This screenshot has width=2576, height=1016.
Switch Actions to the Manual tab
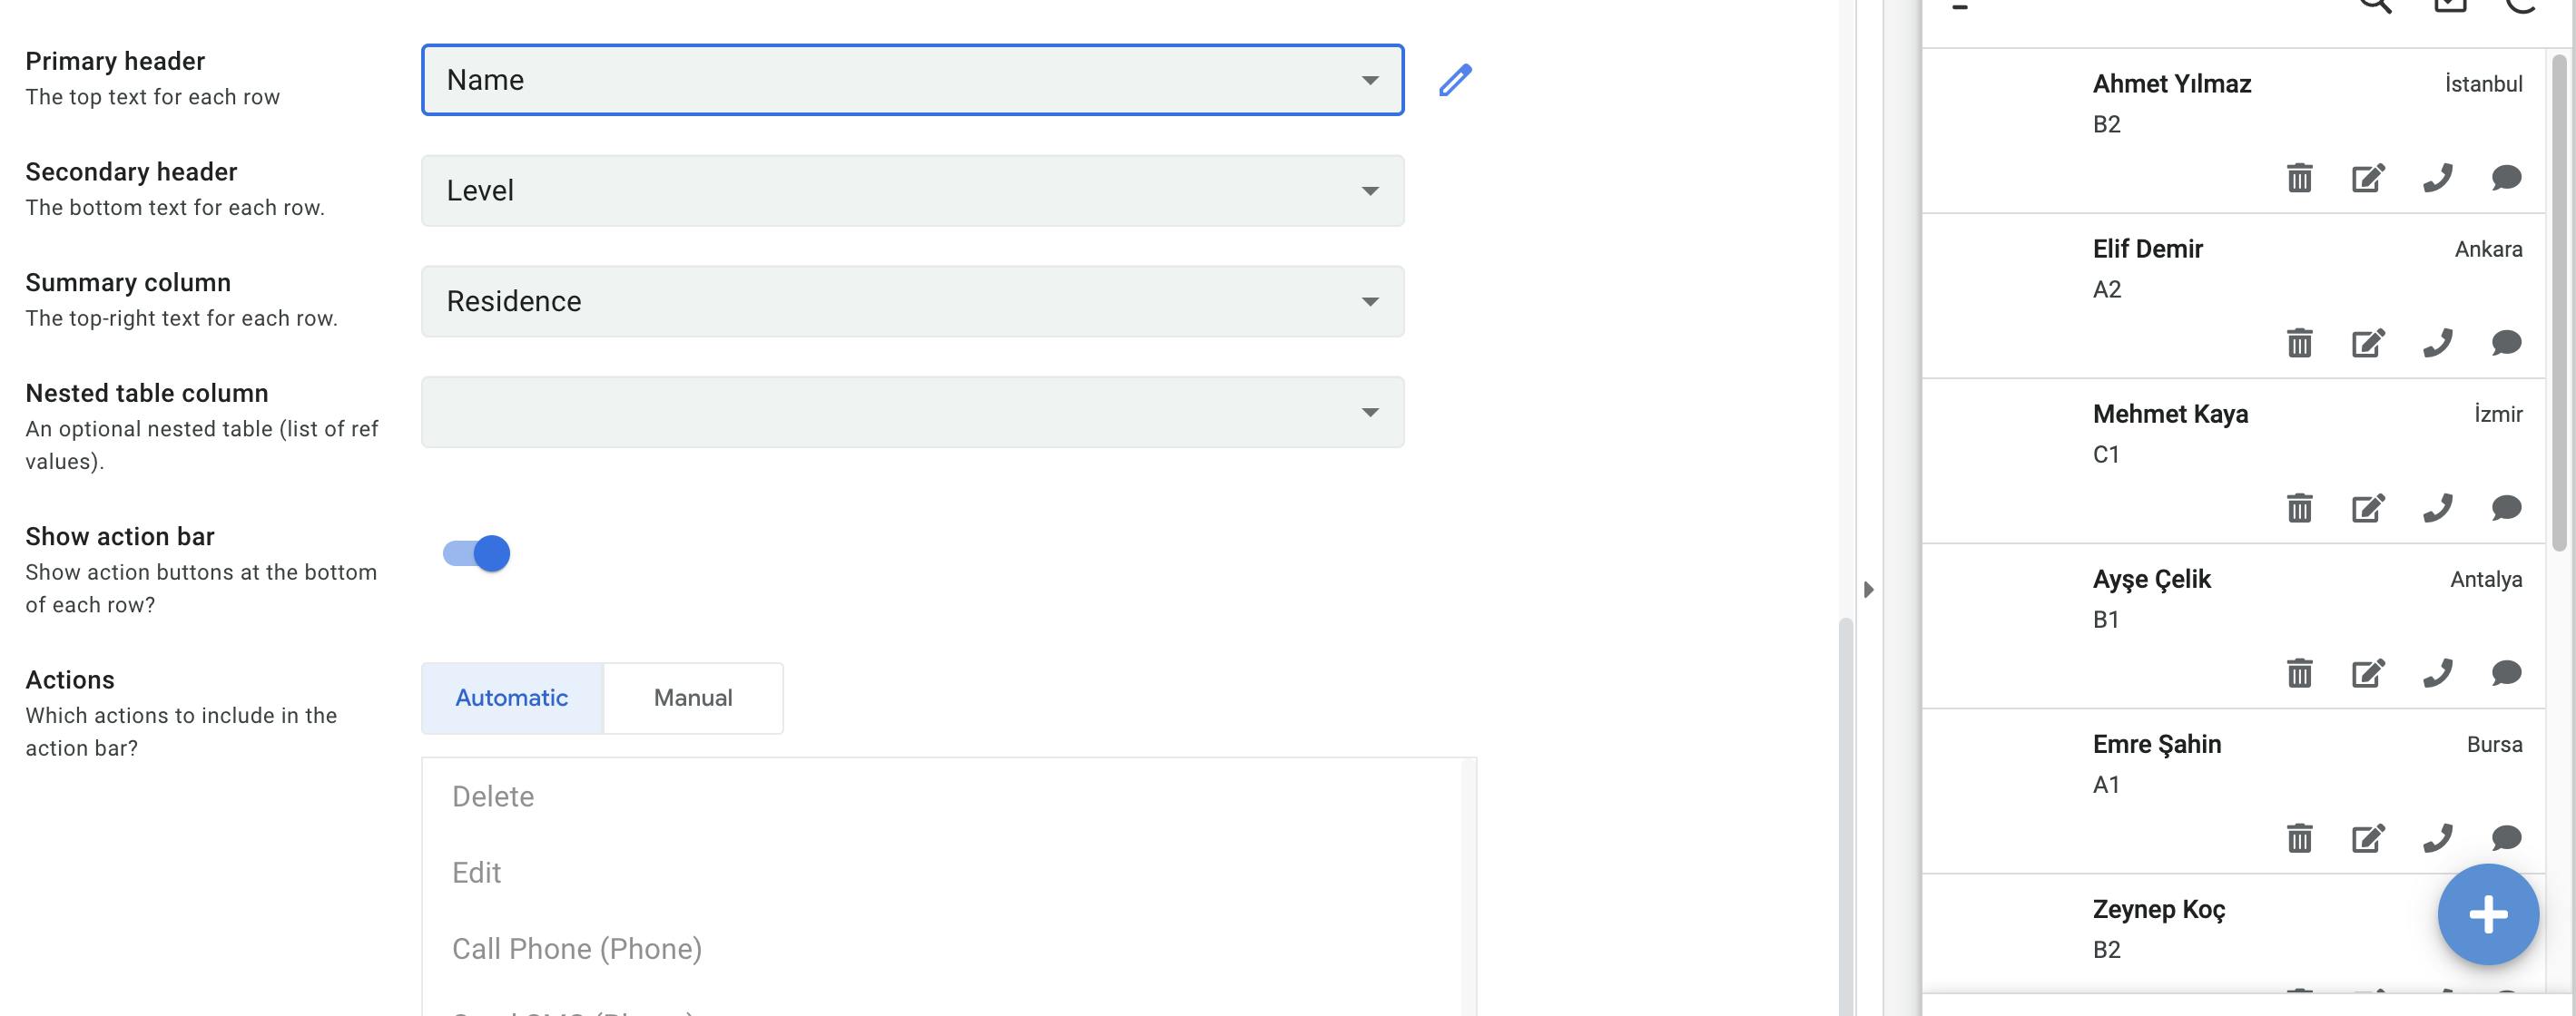pos(693,698)
